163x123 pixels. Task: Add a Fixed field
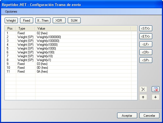point(27,21)
